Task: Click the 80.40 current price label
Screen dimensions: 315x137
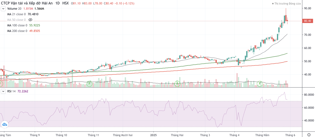Action: (307, 21)
